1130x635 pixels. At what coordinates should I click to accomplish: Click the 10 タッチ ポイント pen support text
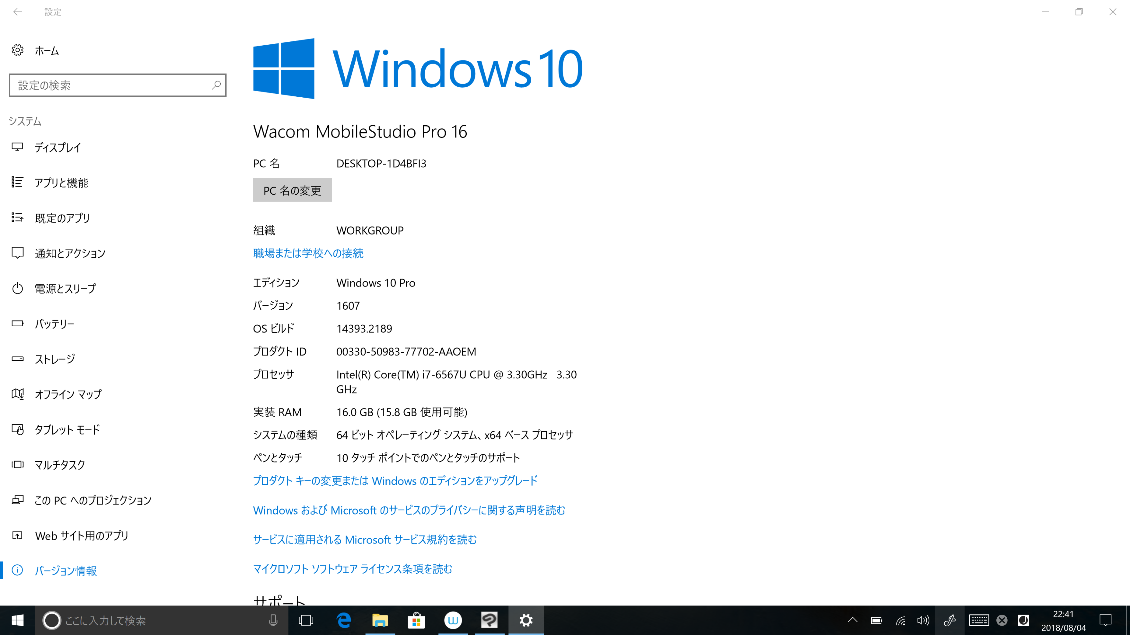click(x=428, y=457)
